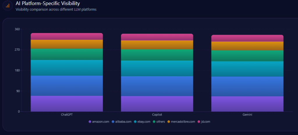Click the pink jd.com segment atop Gemini bar
The height and width of the screenshot is (135, 298).
pos(247,38)
